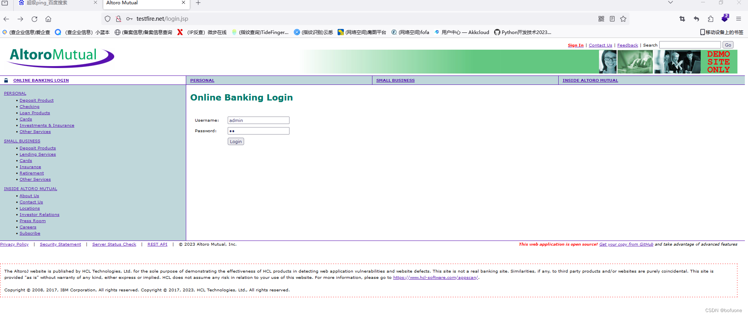Open the purple extension icon with badge
Image resolution: width=748 pixels, height=316 pixels.
(x=725, y=18)
